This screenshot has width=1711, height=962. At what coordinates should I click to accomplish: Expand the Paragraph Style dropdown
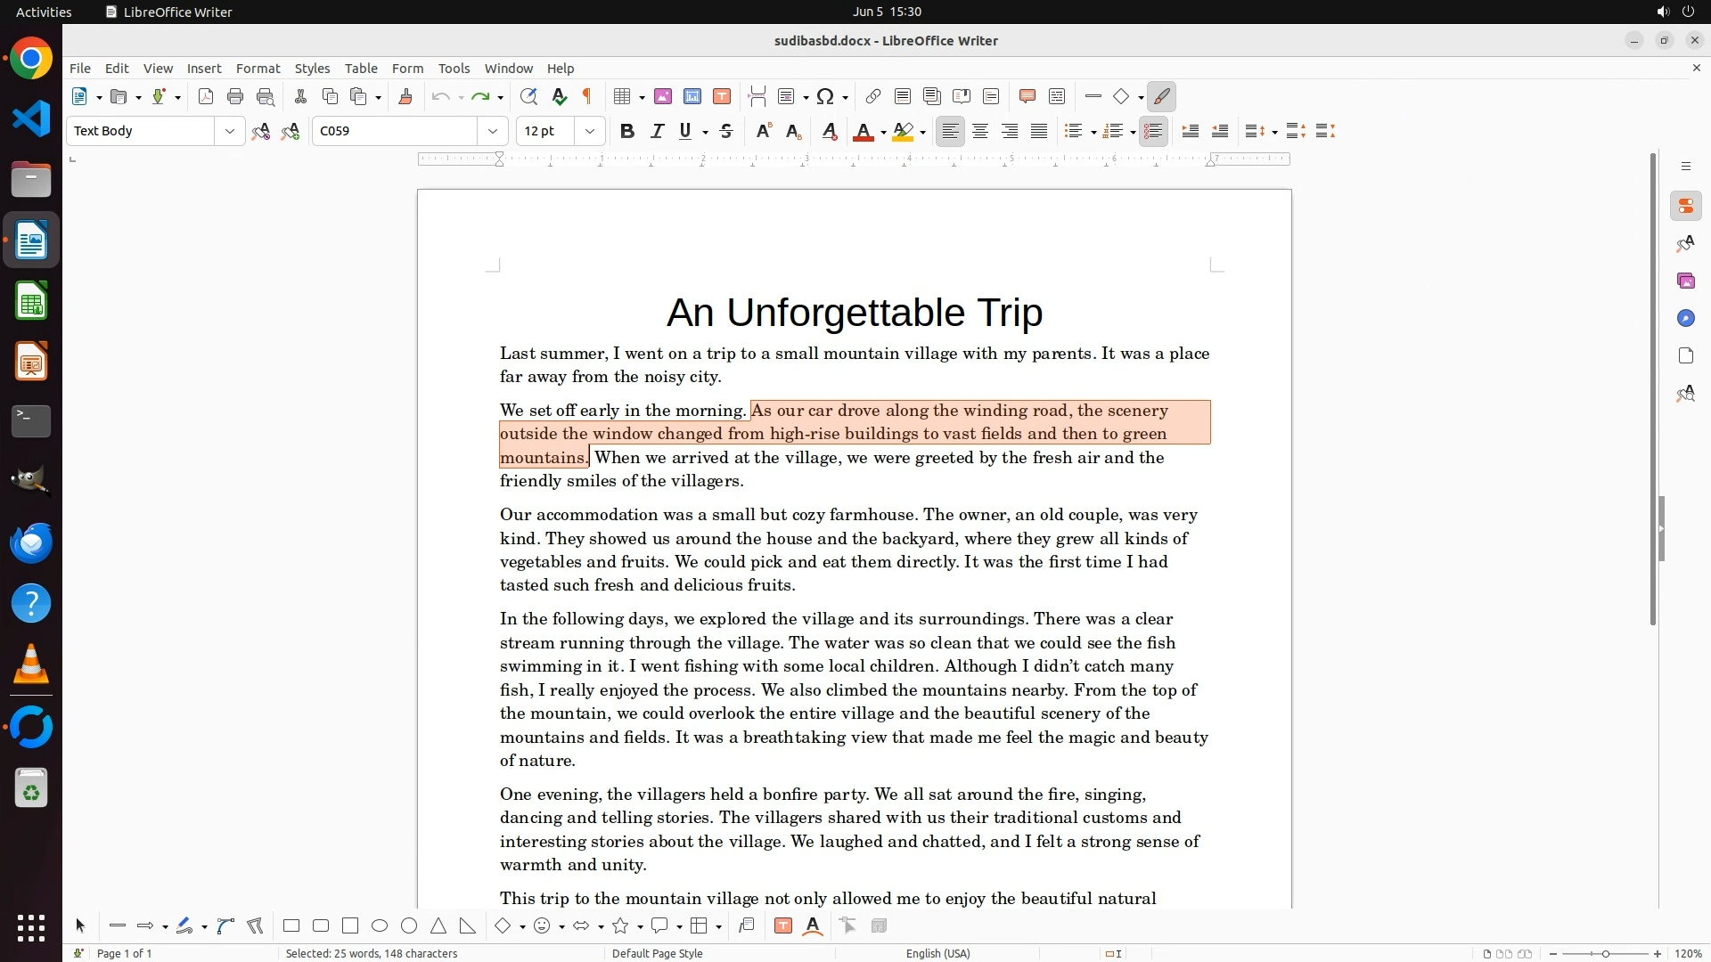230,132
